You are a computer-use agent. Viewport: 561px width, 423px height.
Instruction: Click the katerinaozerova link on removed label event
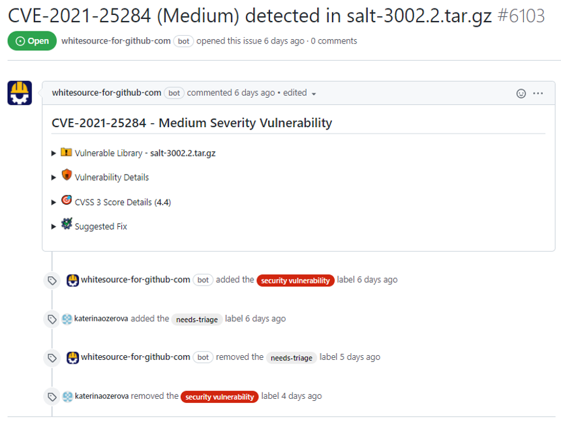coord(101,396)
